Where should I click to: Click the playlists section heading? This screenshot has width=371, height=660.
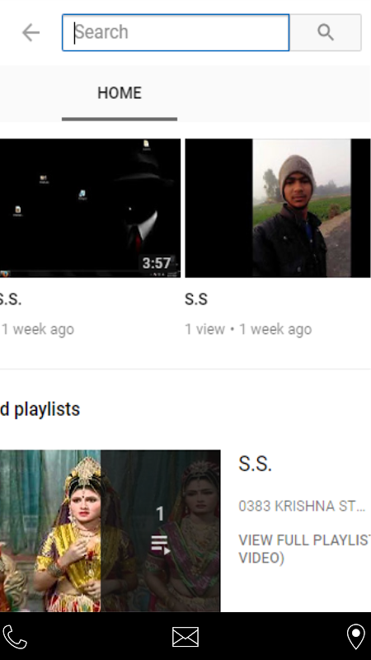(x=40, y=409)
